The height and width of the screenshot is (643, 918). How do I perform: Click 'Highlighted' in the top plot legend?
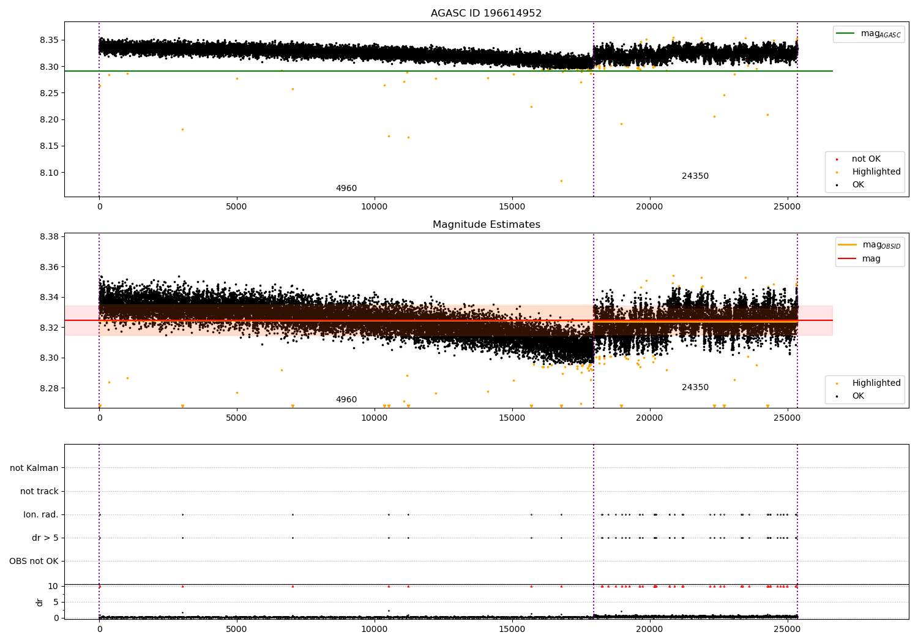pos(876,172)
